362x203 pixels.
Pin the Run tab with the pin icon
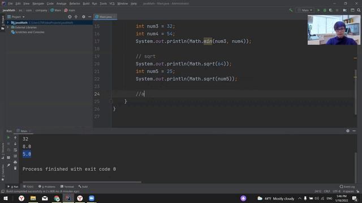[x=8, y=165]
